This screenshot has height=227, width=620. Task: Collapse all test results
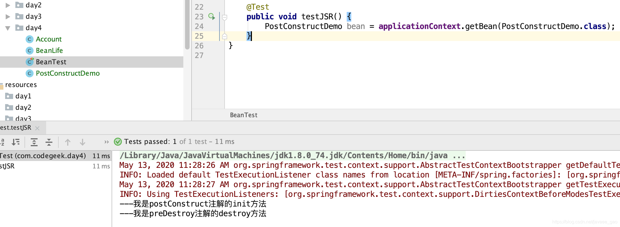click(x=49, y=142)
